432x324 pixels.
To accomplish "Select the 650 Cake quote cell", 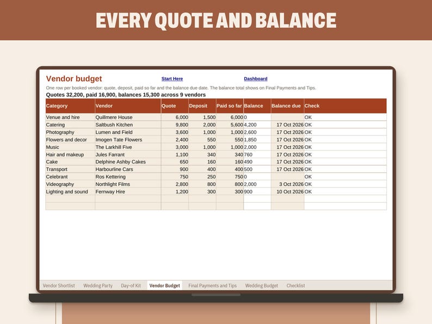I will tap(175, 162).
